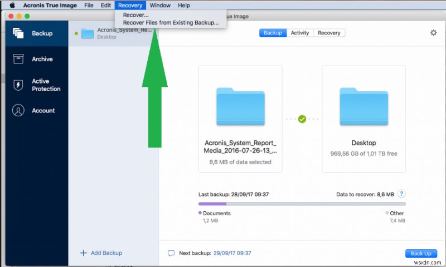446x267 pixels.
Task: Click the Data to recover: 8,6 MB text
Action: pos(365,194)
